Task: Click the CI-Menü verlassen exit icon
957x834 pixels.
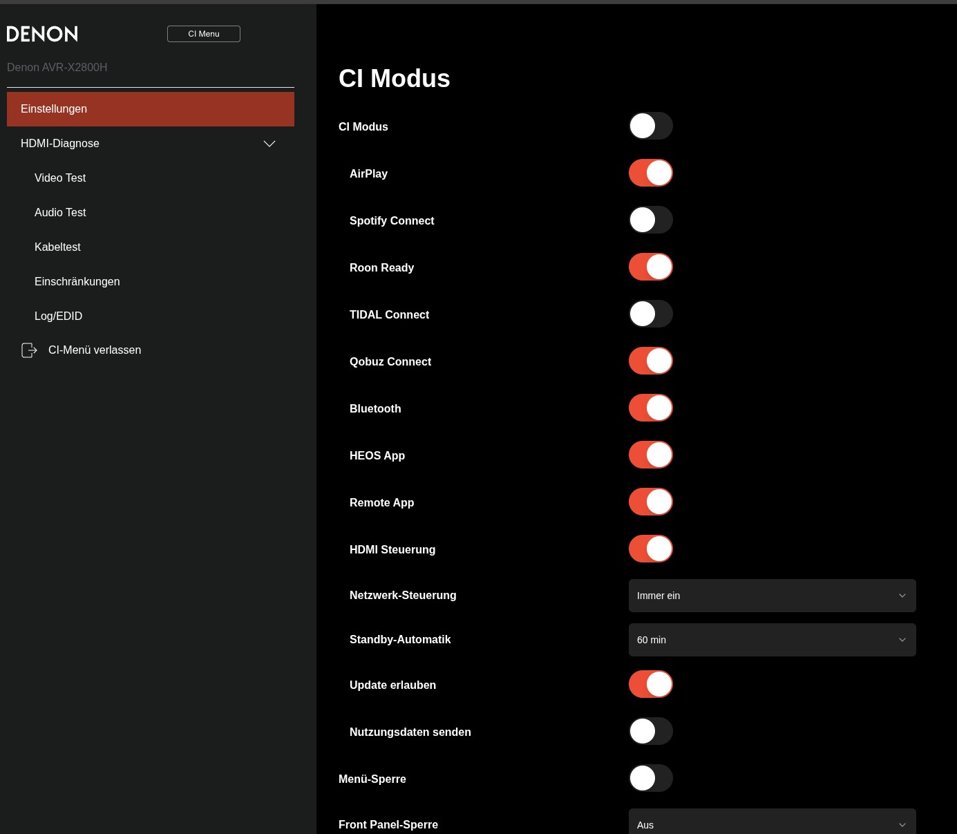Action: coord(29,350)
